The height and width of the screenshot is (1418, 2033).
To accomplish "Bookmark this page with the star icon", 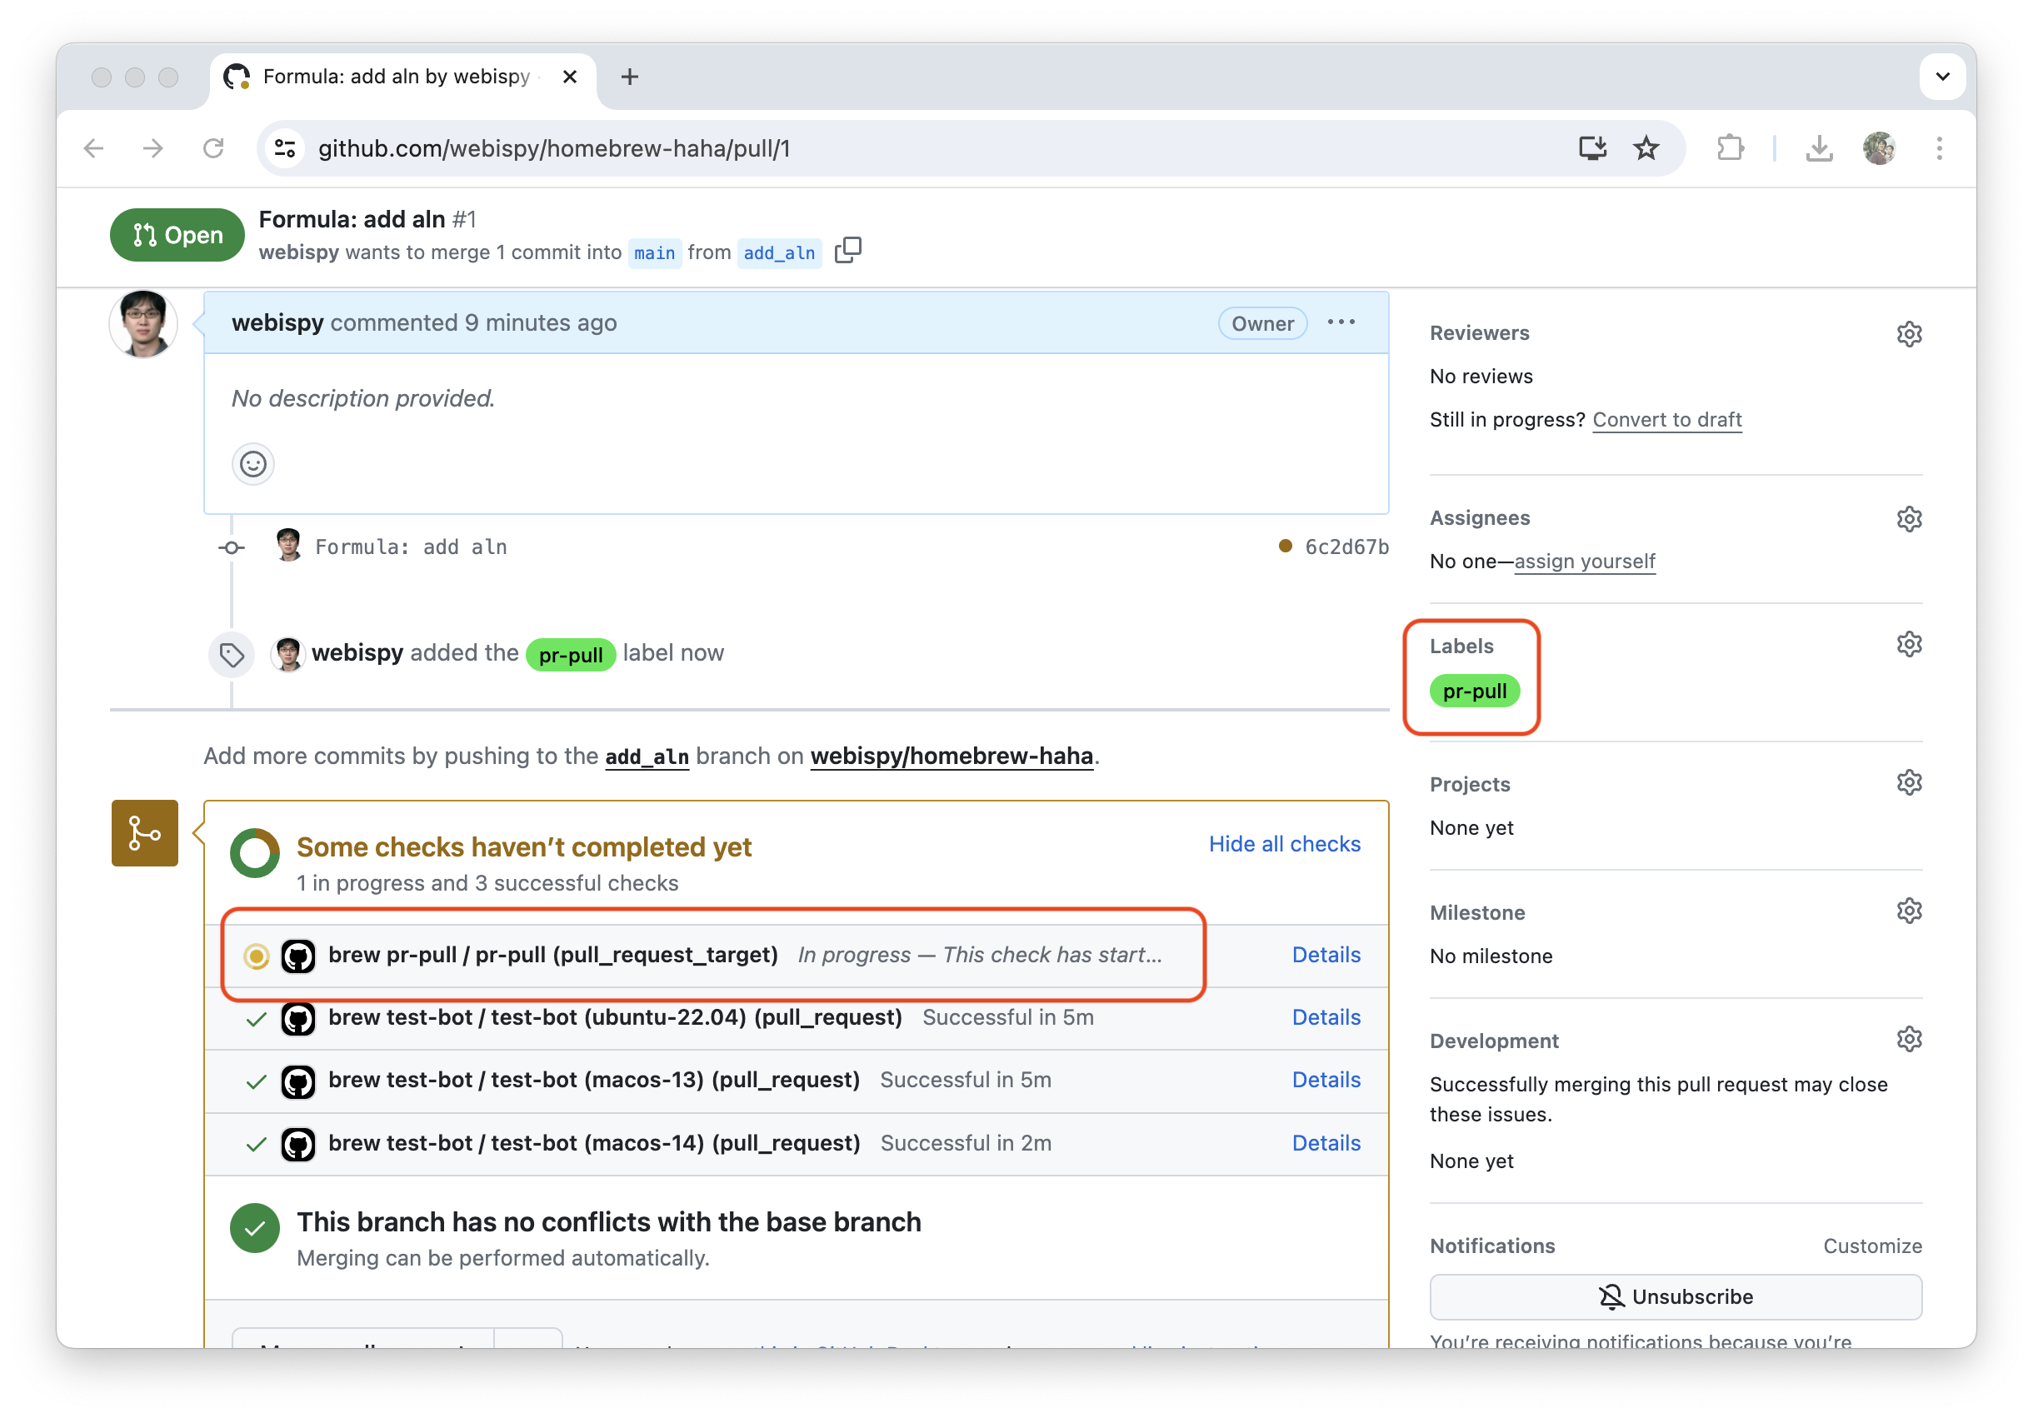I will [1646, 147].
